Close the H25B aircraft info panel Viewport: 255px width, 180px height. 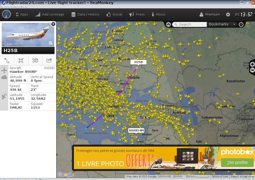pyautogui.click(x=53, y=24)
